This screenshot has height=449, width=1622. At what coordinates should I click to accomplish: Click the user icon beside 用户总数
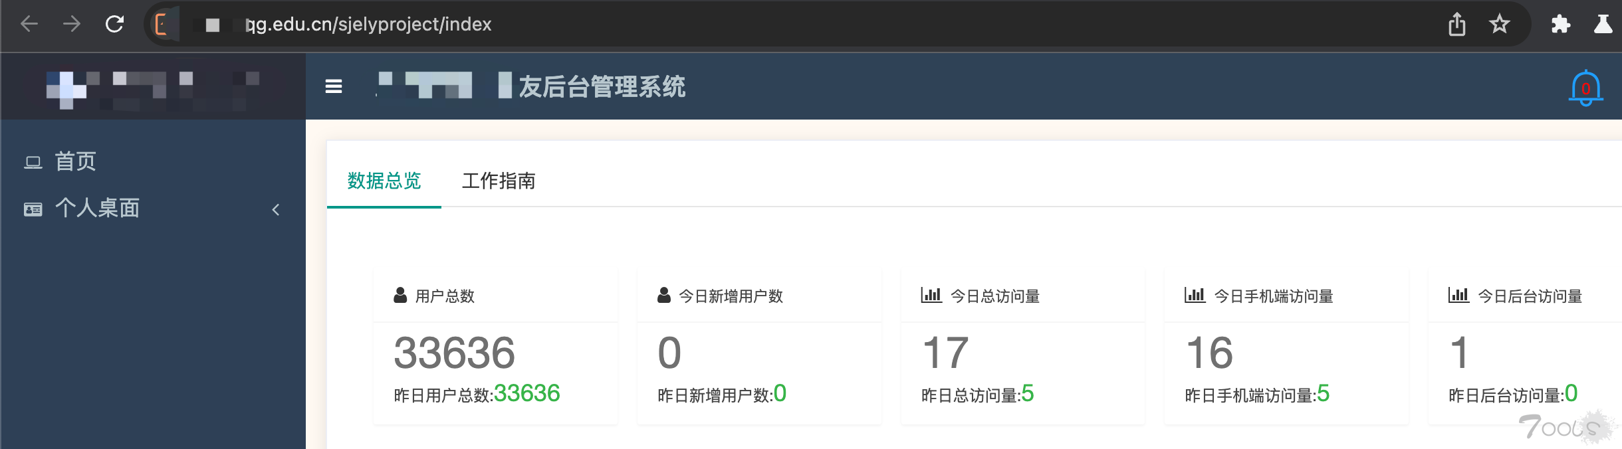click(400, 295)
